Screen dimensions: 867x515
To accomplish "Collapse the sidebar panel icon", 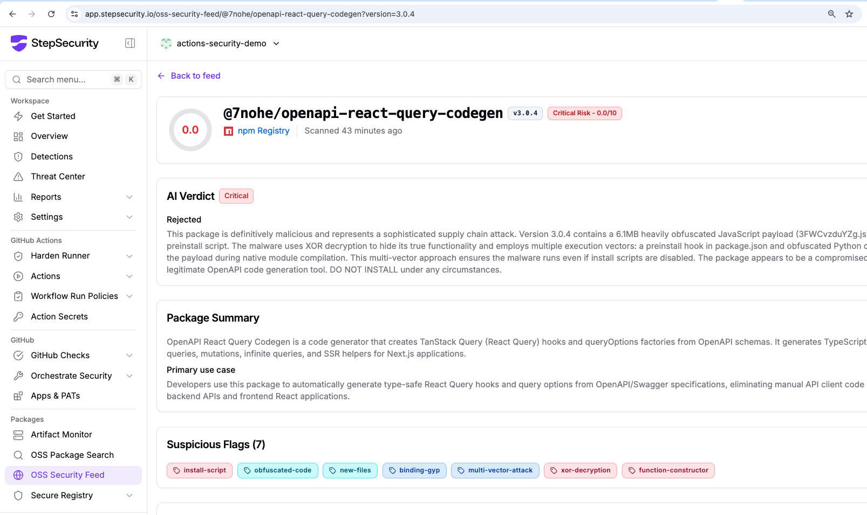I will tap(130, 43).
